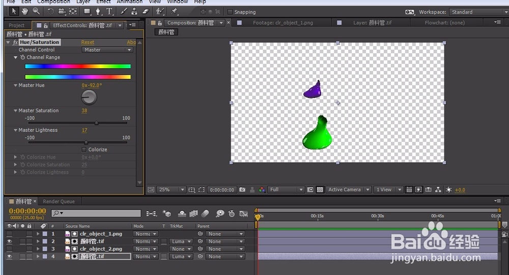Open the Composition menu
Image resolution: width=509 pixels, height=275 pixels.
53,2
